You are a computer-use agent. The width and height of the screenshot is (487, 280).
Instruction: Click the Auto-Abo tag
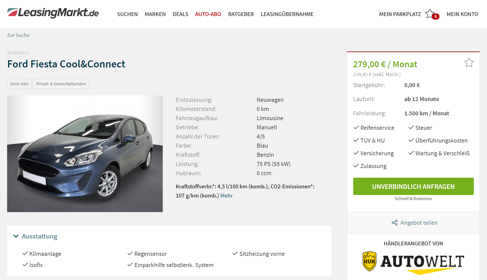click(19, 84)
